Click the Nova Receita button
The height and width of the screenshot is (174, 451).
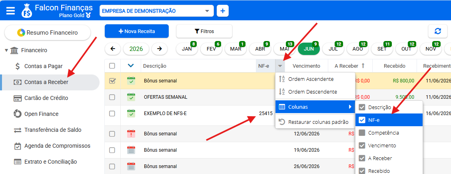[137, 31]
